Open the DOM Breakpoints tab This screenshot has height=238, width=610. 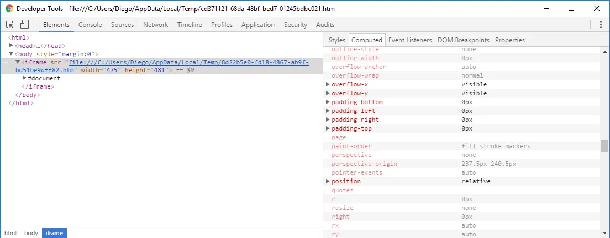click(464, 40)
